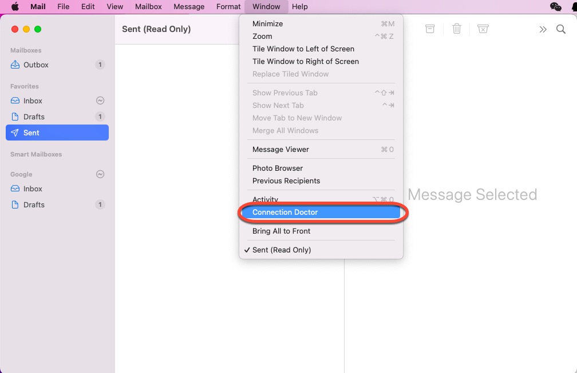Choose Minimize in the Window menu
Viewport: 577px width, 373px height.
coord(267,23)
